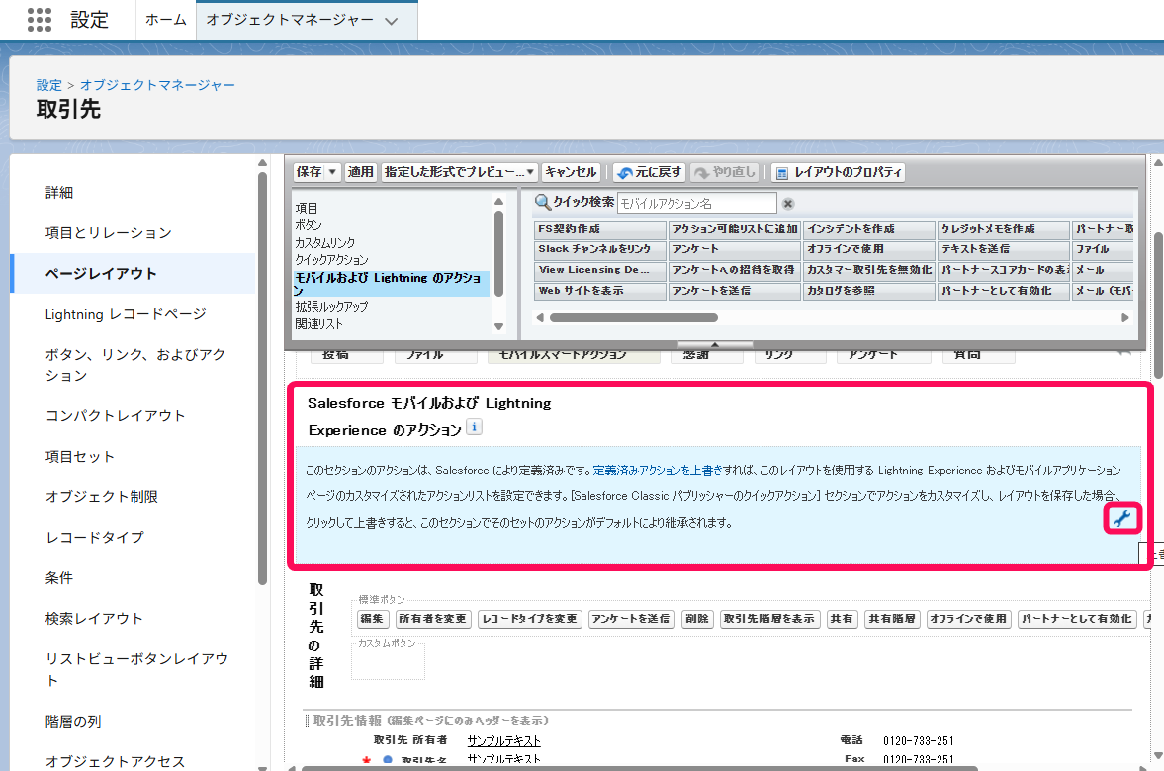Select 拡張ルックアップ in the palette category list

coord(332,306)
